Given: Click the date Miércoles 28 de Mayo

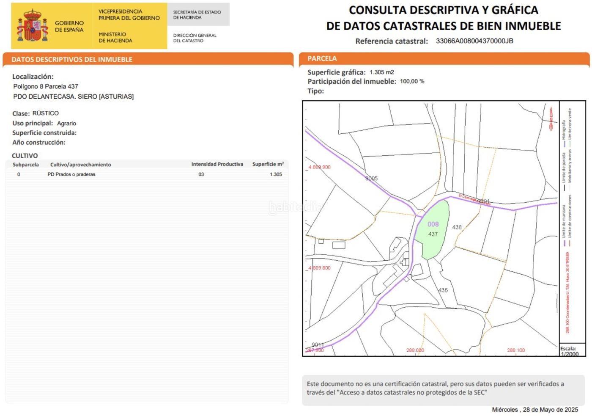Looking at the screenshot, I should point(534,410).
